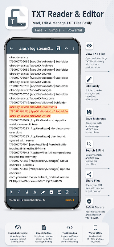Click the code brackets Text Encoding icon
114x247 pixels.
coord(70,227)
